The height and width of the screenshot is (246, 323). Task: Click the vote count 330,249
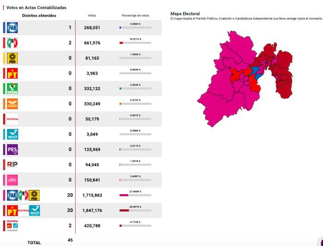pyautogui.click(x=92, y=104)
